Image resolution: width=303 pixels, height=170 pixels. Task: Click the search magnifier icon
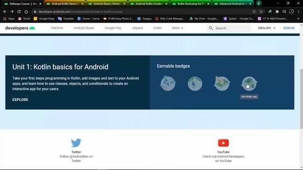click(211, 28)
